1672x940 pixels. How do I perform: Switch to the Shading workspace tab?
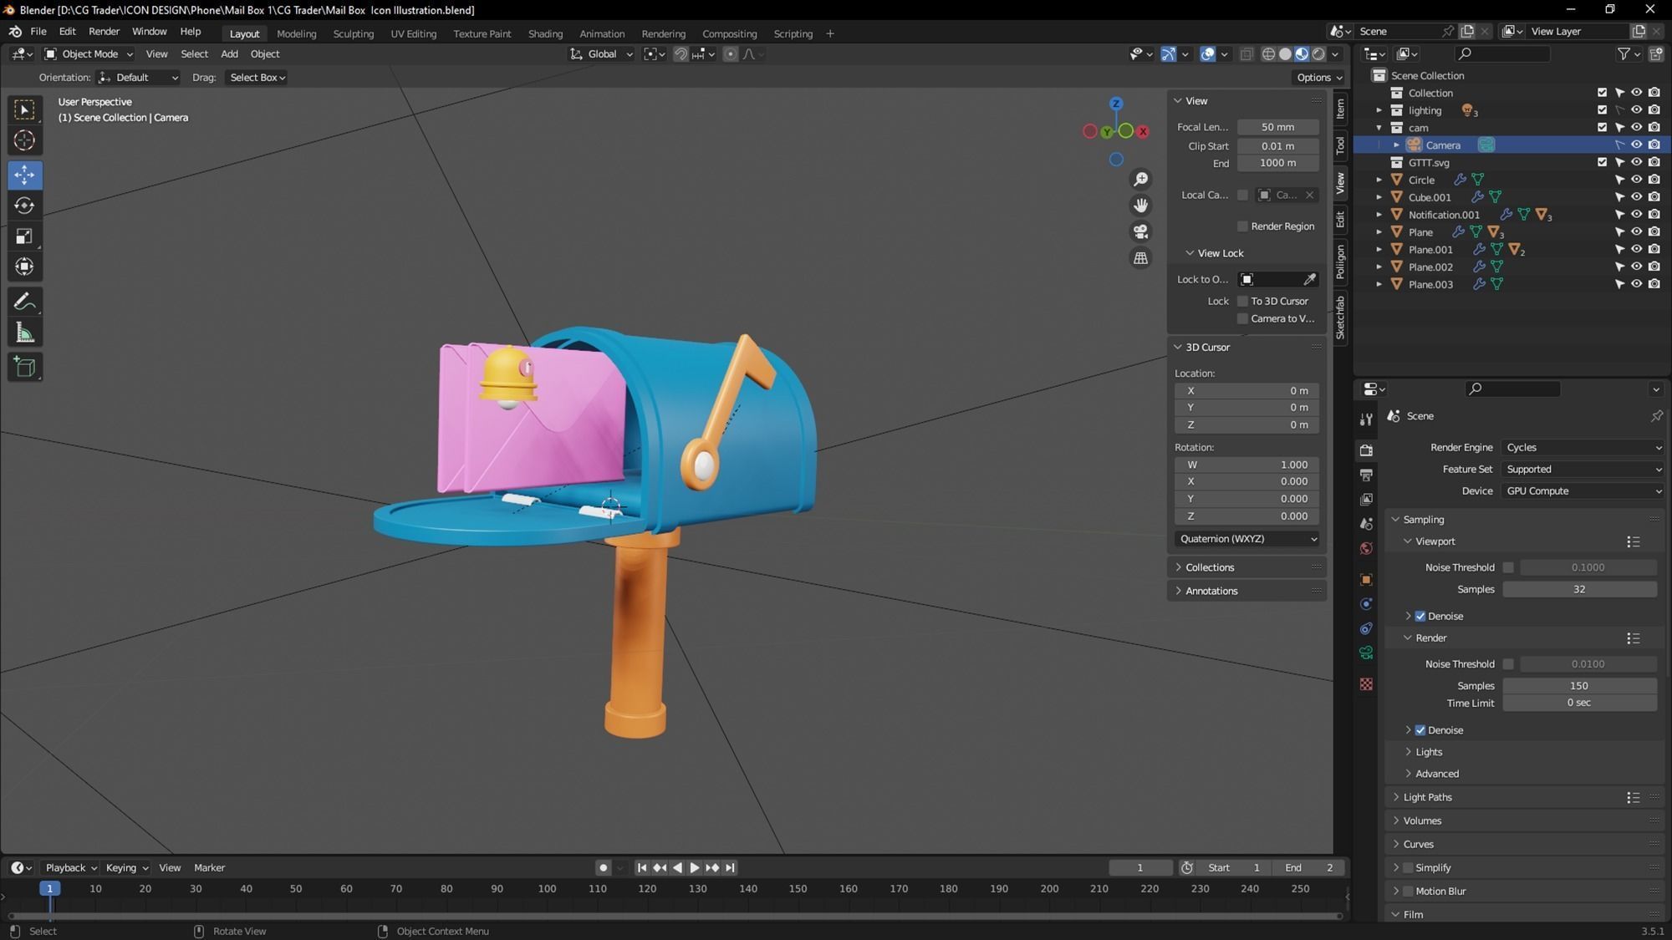[x=545, y=34]
